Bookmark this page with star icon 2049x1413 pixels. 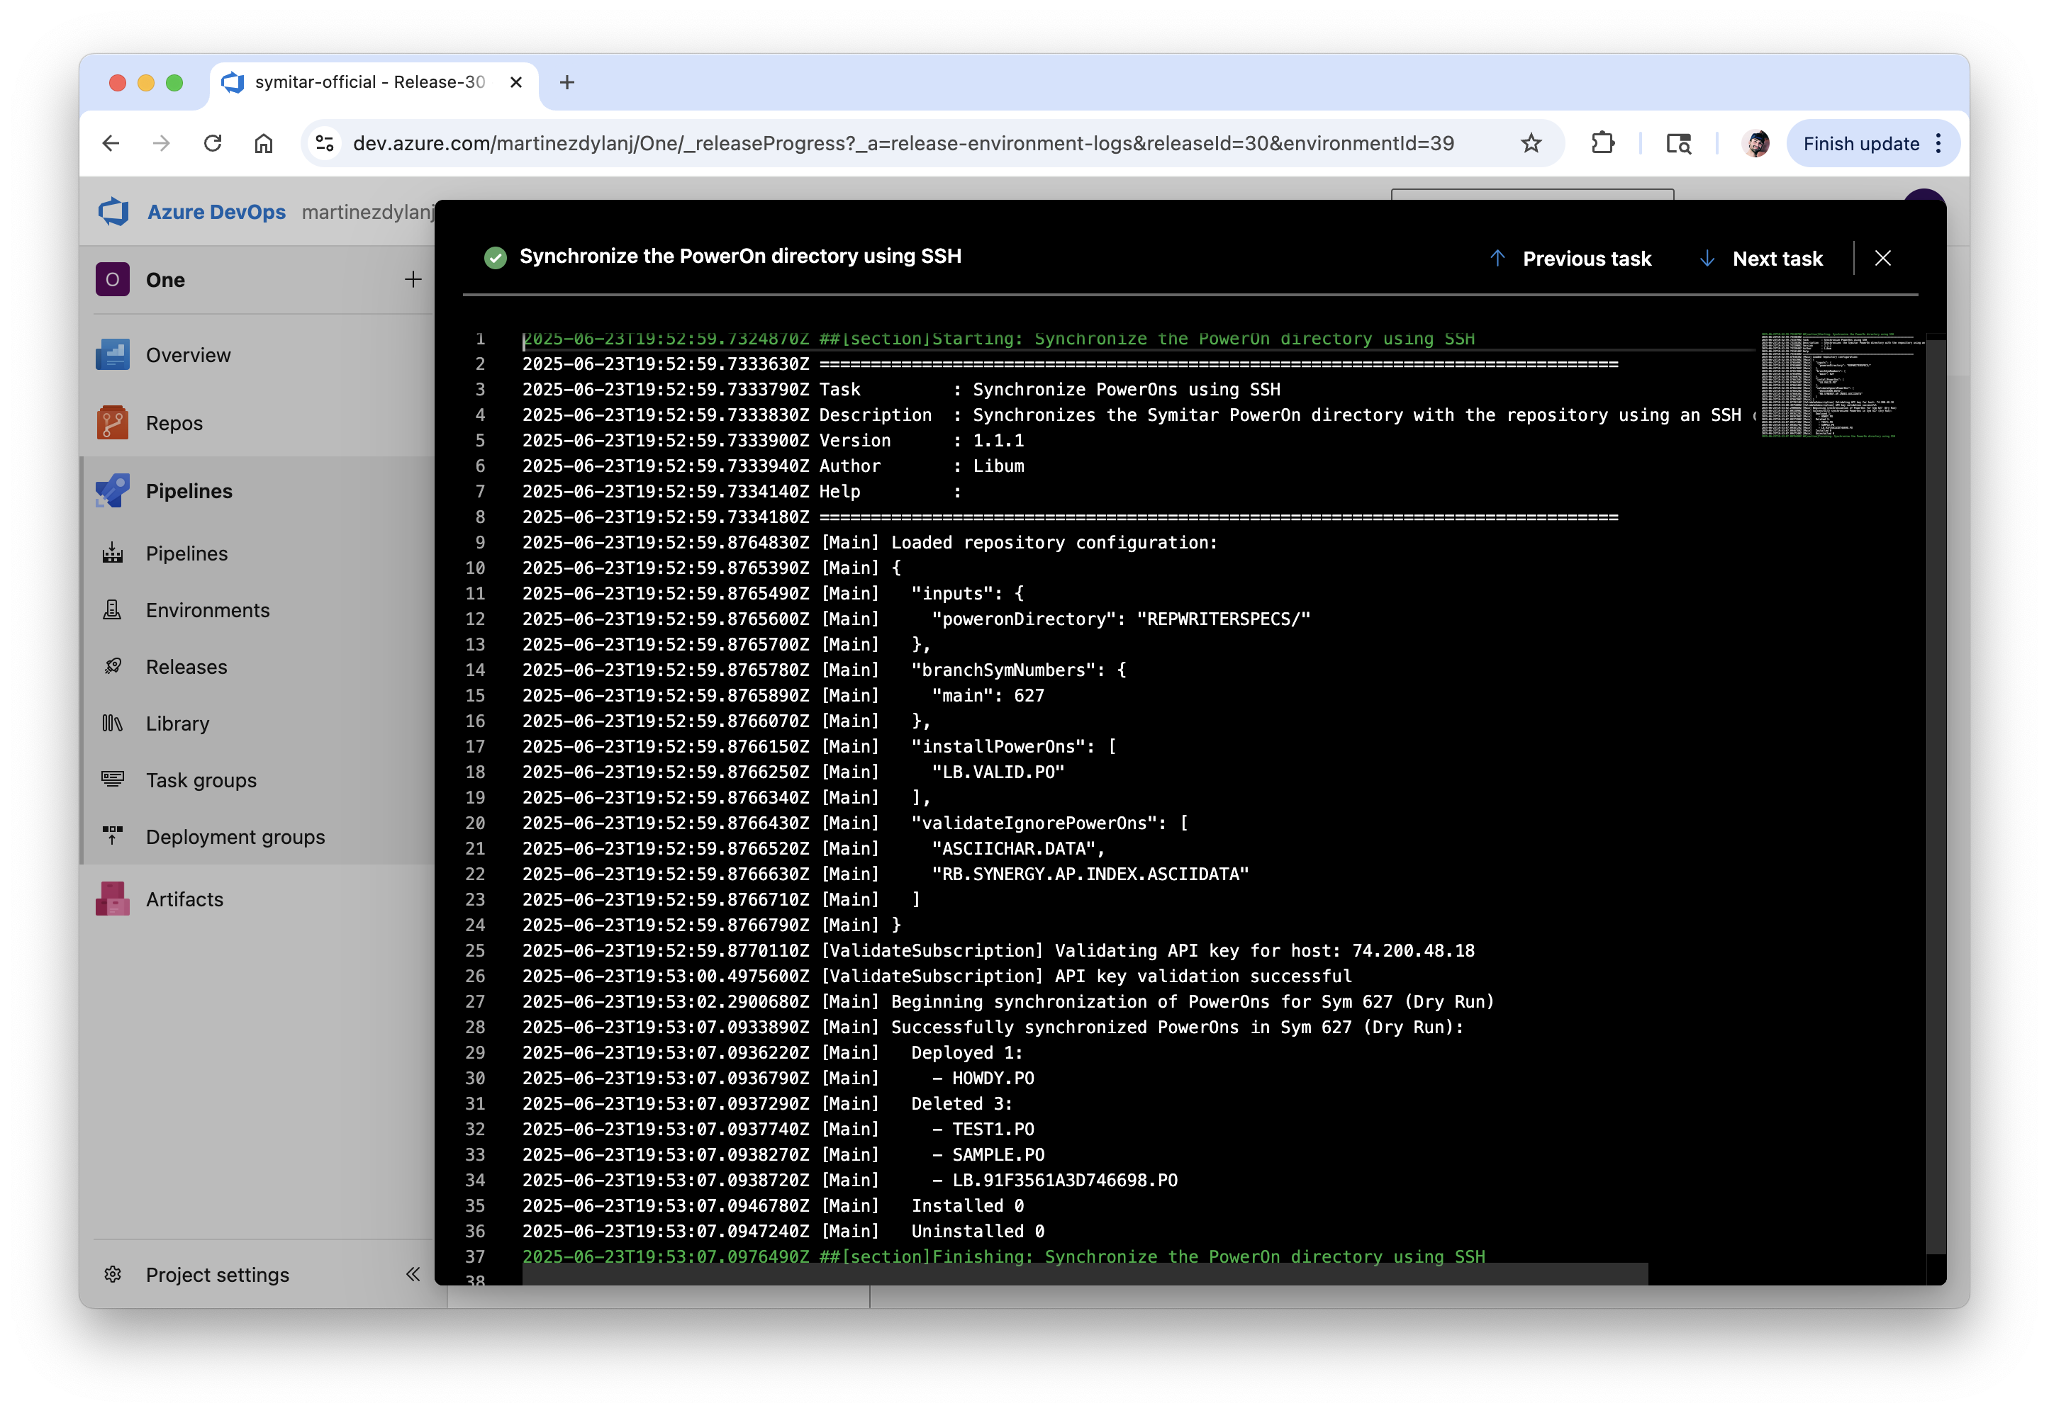tap(1531, 143)
